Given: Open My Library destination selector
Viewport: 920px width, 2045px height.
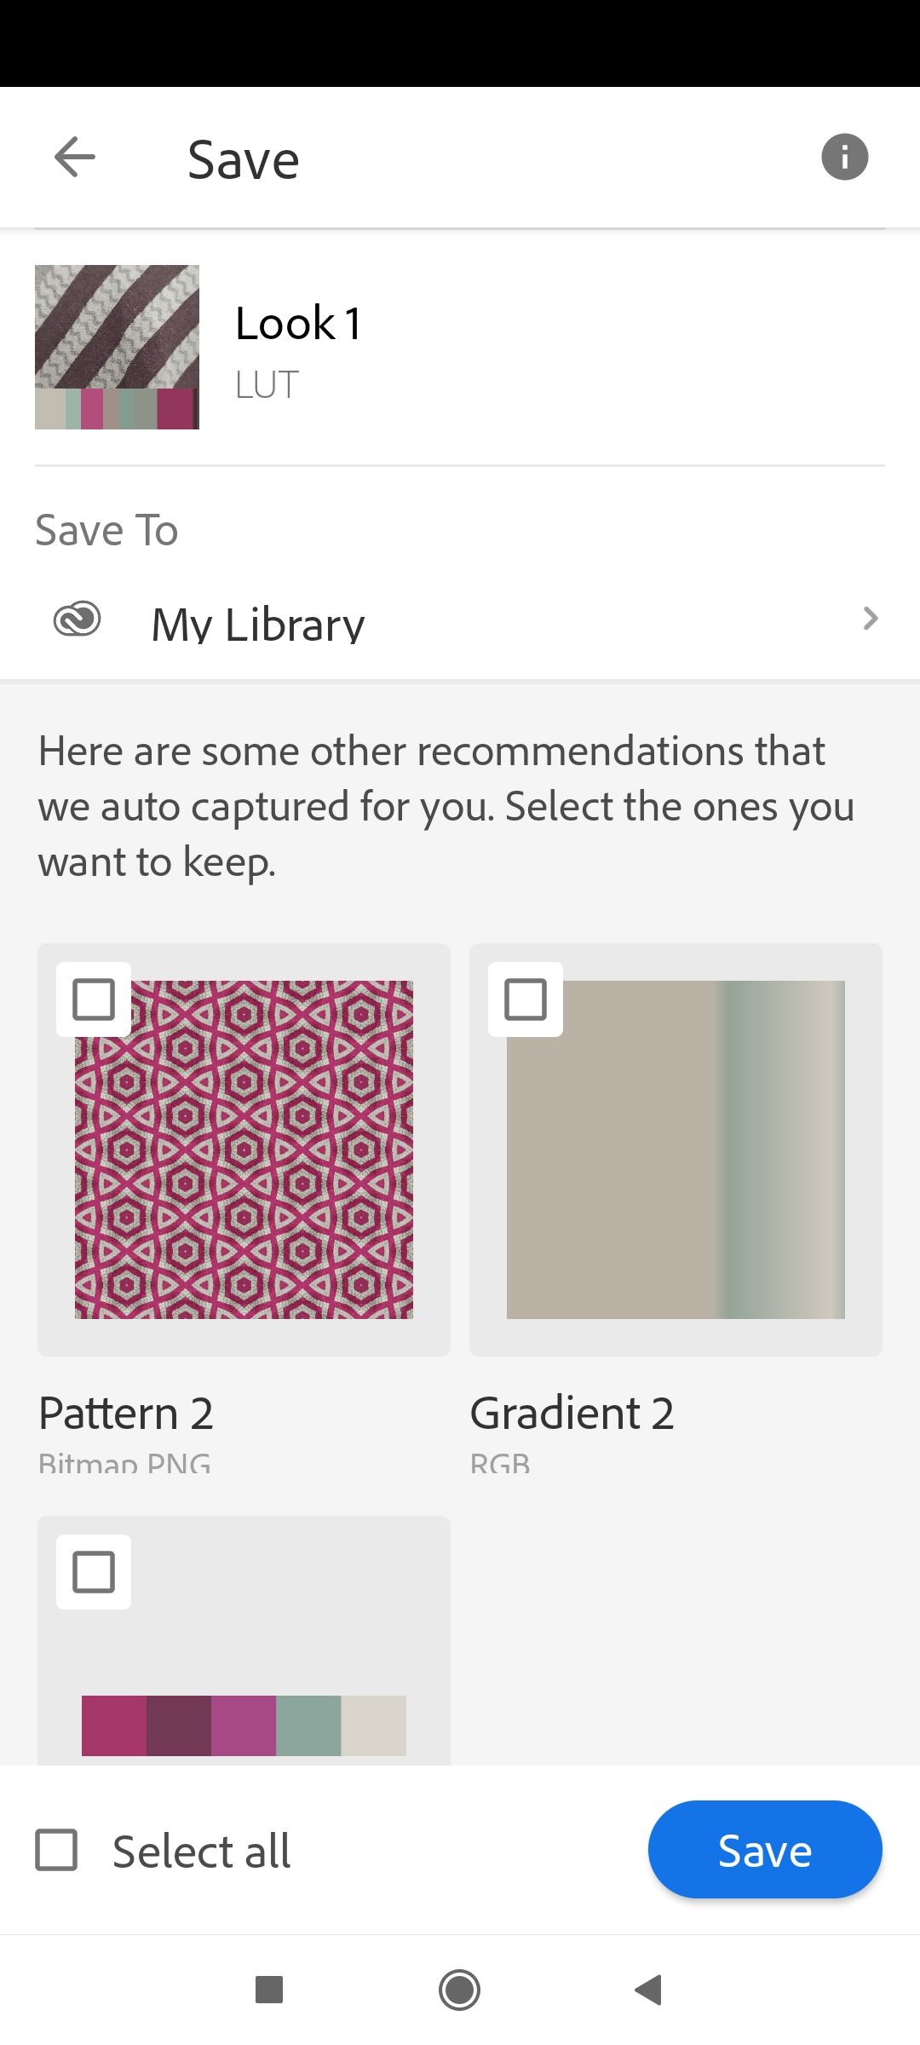Looking at the screenshot, I should 258,624.
